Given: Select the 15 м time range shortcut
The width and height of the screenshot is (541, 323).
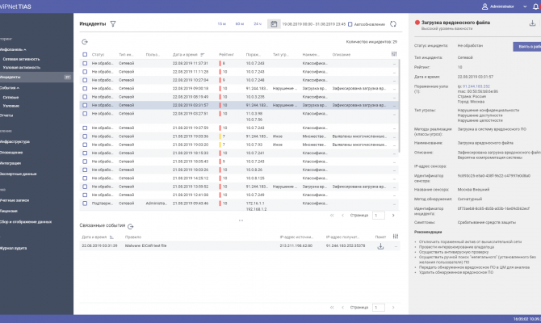Looking at the screenshot, I should pos(221,24).
